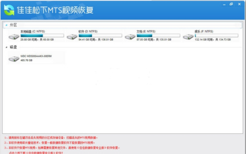Click the 分区 section header label
The width and height of the screenshot is (246, 154).
pos(14,25)
